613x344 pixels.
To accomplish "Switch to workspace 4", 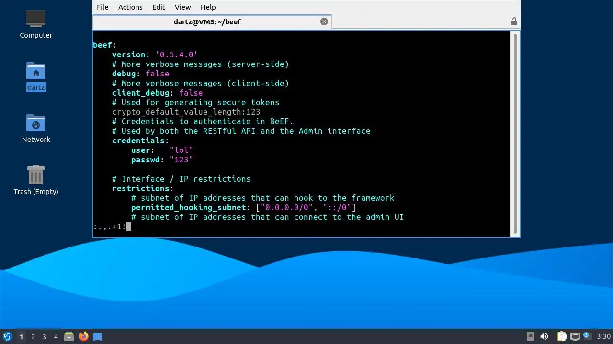I will tap(56, 337).
